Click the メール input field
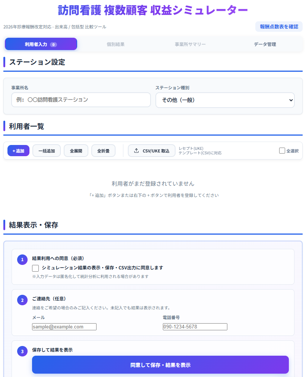 pyautogui.click(x=64, y=327)
